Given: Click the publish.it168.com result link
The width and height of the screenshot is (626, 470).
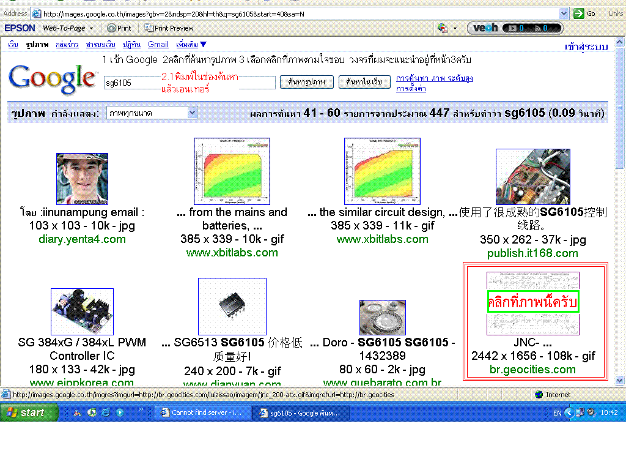Looking at the screenshot, I should (532, 253).
